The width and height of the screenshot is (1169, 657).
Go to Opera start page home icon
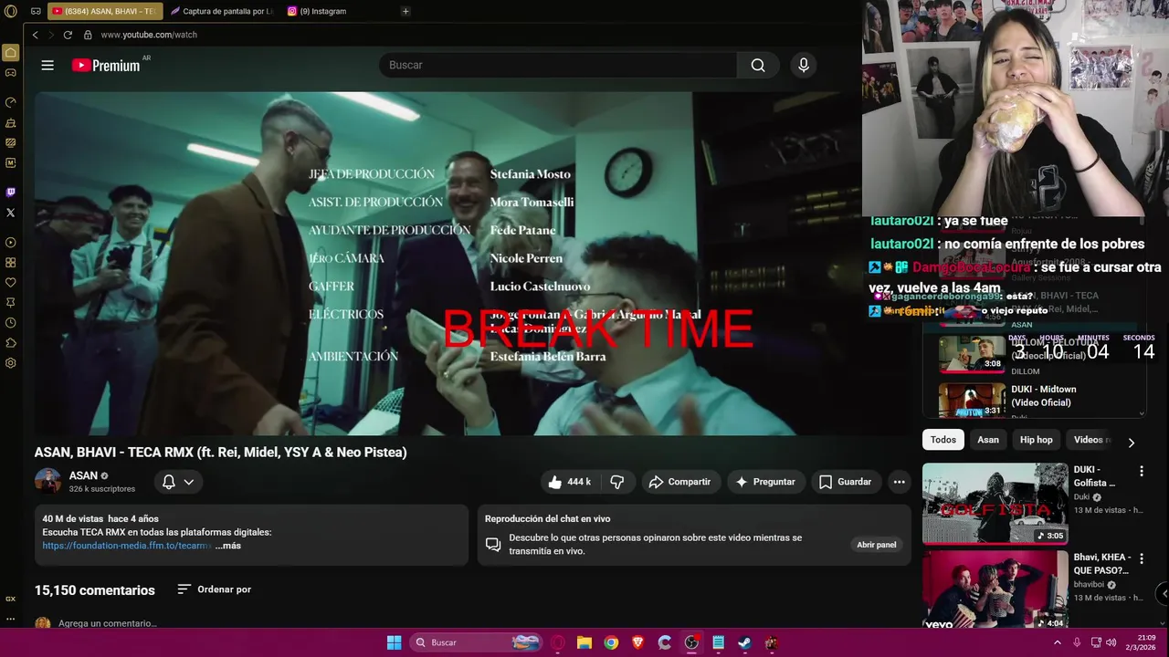coord(11,53)
